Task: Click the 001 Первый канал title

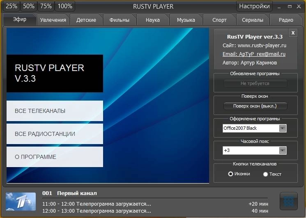Action: pos(69,193)
